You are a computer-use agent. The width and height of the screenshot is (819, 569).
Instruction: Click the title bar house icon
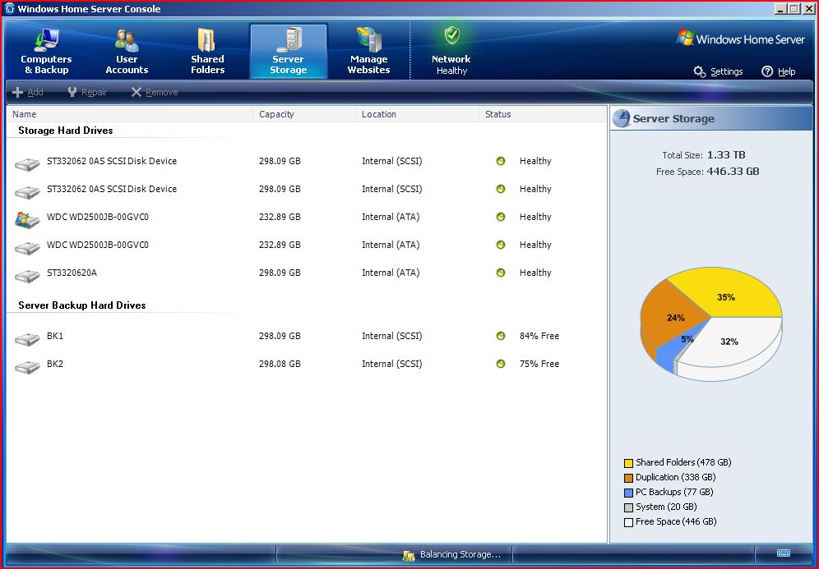(x=10, y=8)
